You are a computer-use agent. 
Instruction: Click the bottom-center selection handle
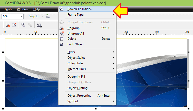(95, 108)
